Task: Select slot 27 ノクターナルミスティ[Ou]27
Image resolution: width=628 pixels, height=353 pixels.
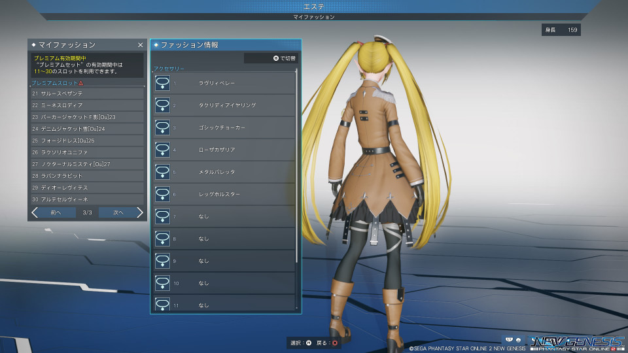Action: (x=87, y=164)
